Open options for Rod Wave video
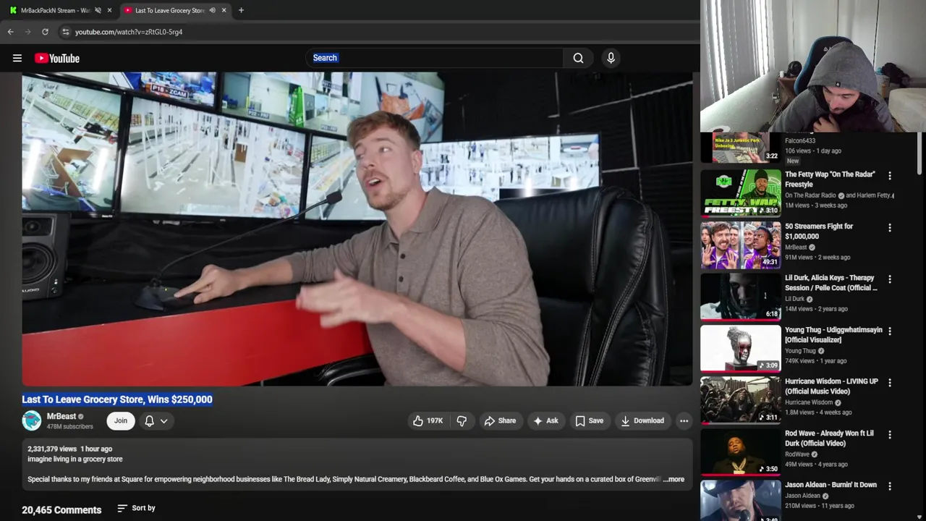Screen dimensions: 926x521 click(890, 435)
